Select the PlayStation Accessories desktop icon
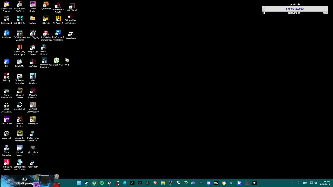Screen dimensions: 333x187 (58, 36)
